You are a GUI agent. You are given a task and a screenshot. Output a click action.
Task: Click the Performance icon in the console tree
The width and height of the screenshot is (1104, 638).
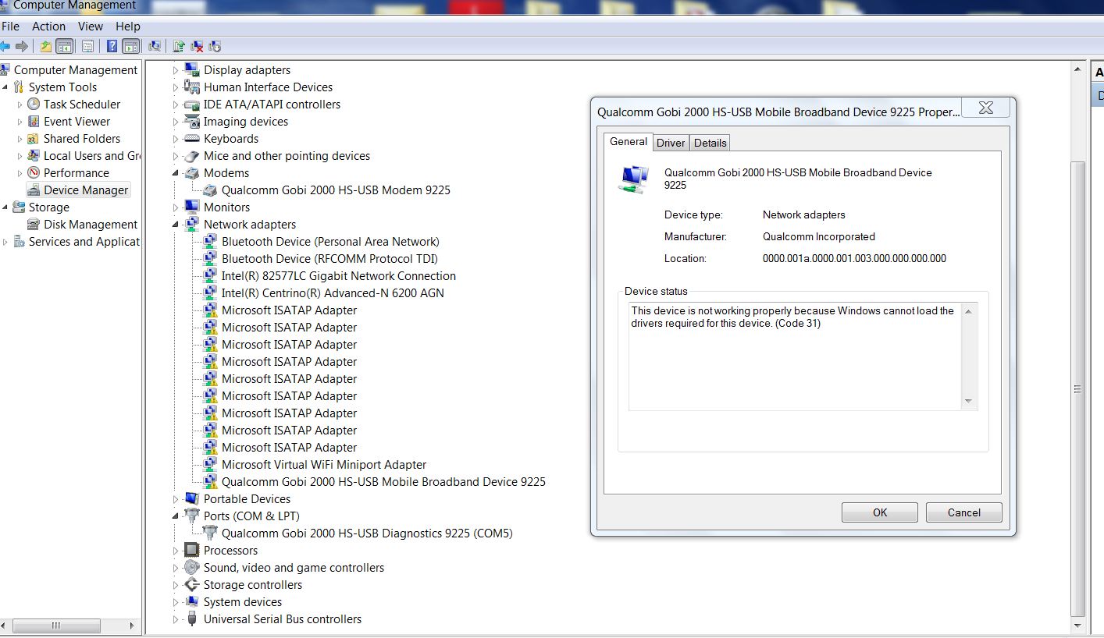(x=34, y=172)
